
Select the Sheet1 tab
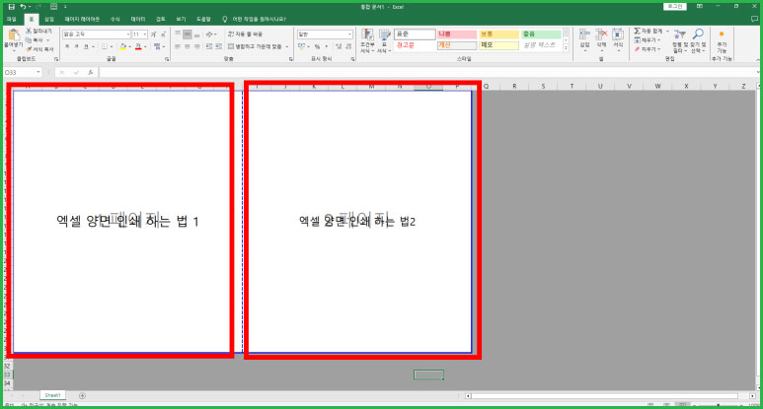(52, 395)
